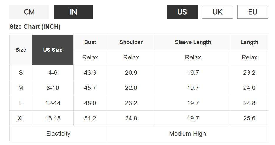Click the Sleeve Length column header
This screenshot has height=145, width=275.
pyautogui.click(x=193, y=42)
